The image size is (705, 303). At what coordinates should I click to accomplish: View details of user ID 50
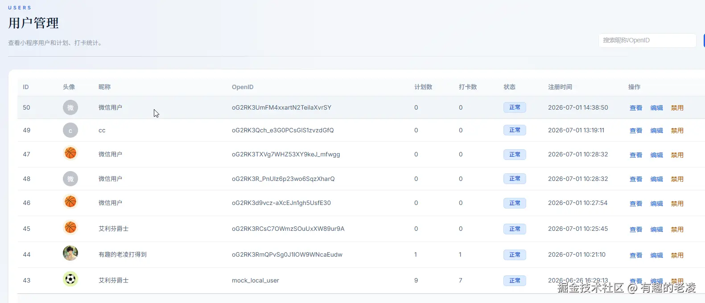pyautogui.click(x=636, y=108)
